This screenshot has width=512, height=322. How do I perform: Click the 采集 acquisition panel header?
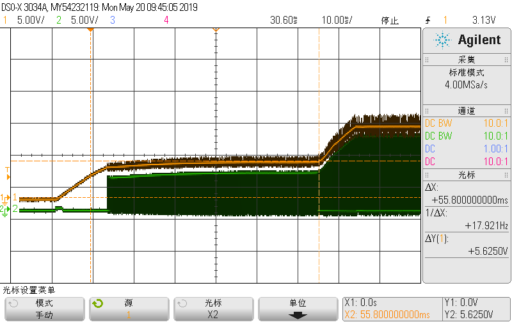coord(467,60)
